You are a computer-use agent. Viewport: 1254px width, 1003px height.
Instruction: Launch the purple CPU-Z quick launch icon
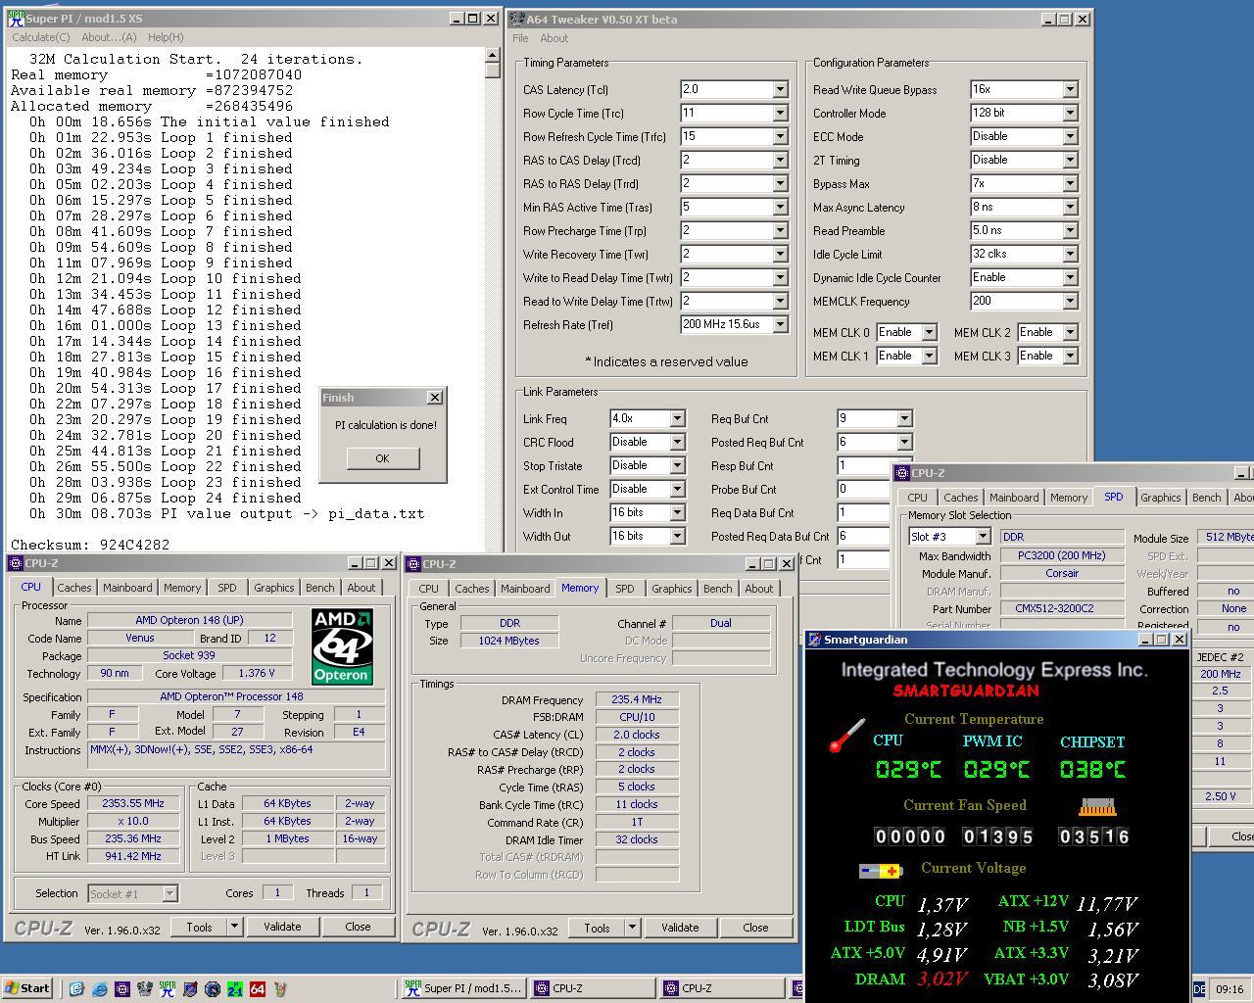pyautogui.click(x=121, y=989)
